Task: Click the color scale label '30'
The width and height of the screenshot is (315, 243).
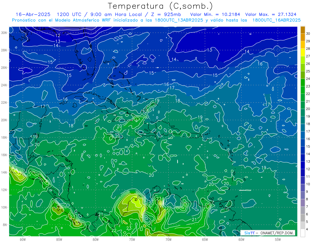Action: tap(308, 34)
